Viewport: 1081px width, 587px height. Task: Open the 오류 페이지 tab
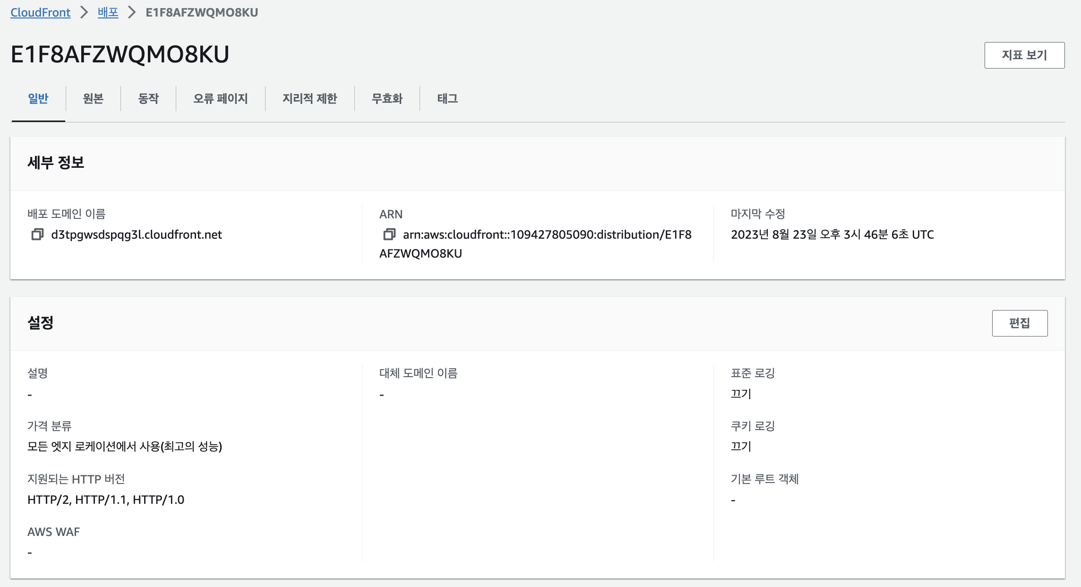221,98
